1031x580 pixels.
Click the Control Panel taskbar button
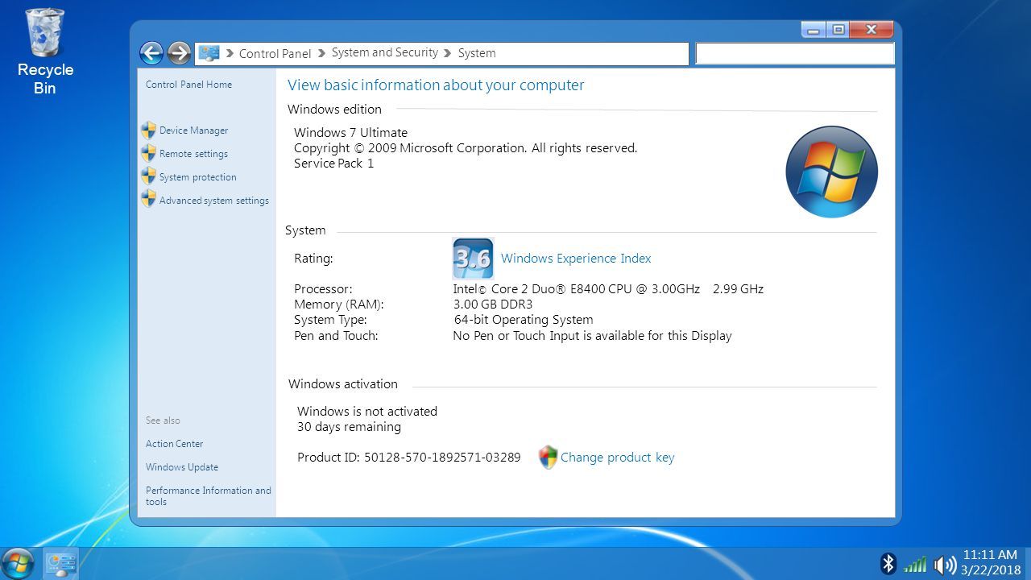click(x=60, y=563)
